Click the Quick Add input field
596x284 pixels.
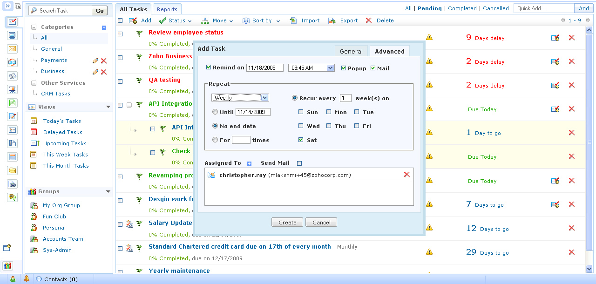coord(543,8)
